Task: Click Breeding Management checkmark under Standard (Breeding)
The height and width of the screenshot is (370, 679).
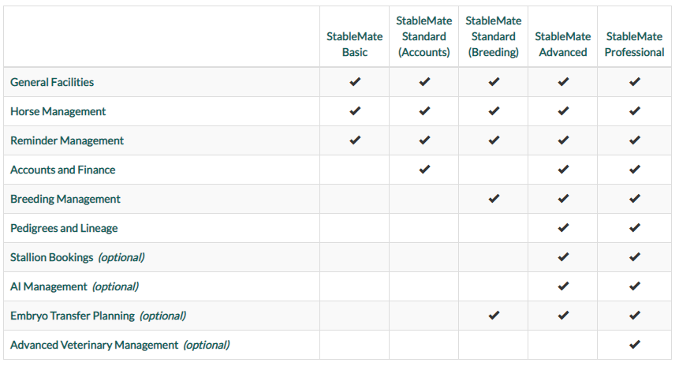Action: (494, 199)
